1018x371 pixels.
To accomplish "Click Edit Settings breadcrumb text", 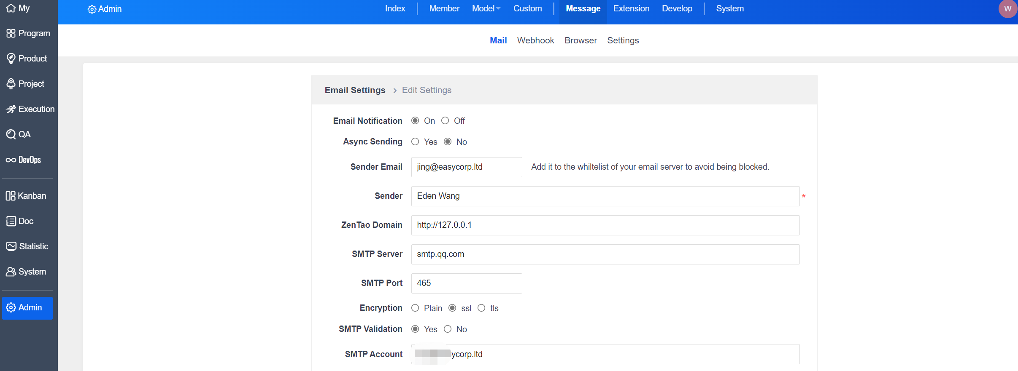I will tap(427, 90).
